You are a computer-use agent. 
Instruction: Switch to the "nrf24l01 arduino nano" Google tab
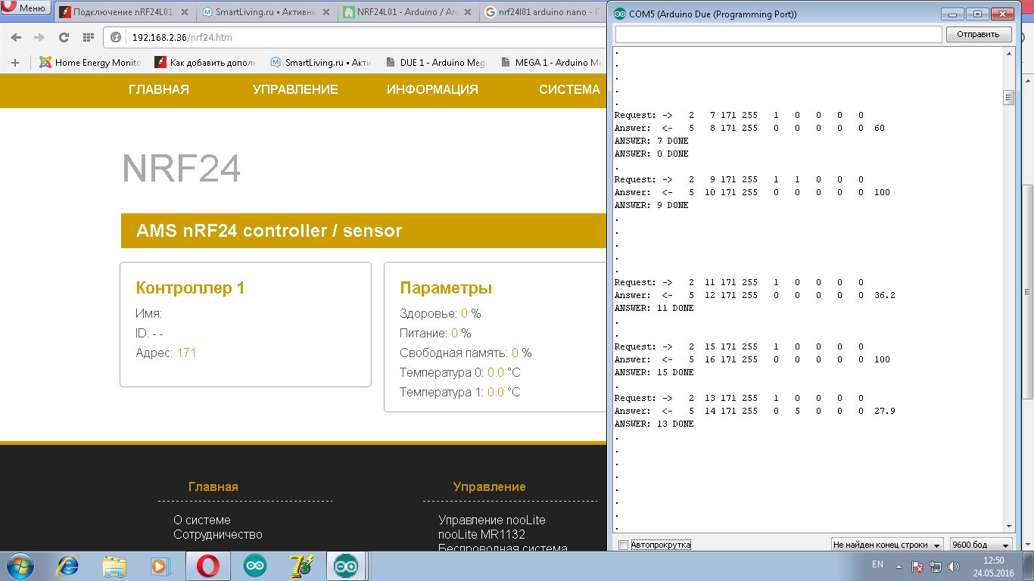coord(542,12)
